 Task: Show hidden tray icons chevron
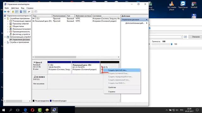(x=167, y=110)
